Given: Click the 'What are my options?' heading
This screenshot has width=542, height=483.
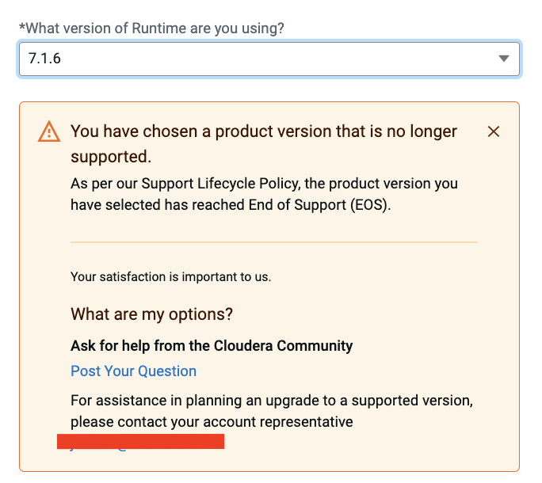Looking at the screenshot, I should (x=151, y=314).
